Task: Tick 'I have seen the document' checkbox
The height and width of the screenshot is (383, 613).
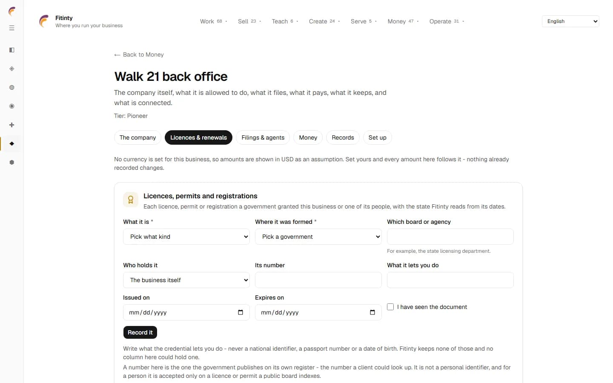Action: pyautogui.click(x=390, y=307)
